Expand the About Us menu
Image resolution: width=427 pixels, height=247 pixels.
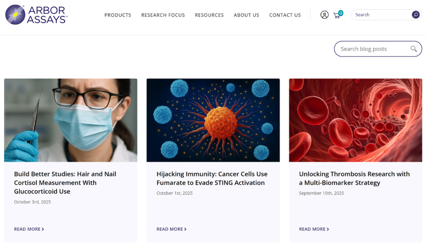coord(246,15)
